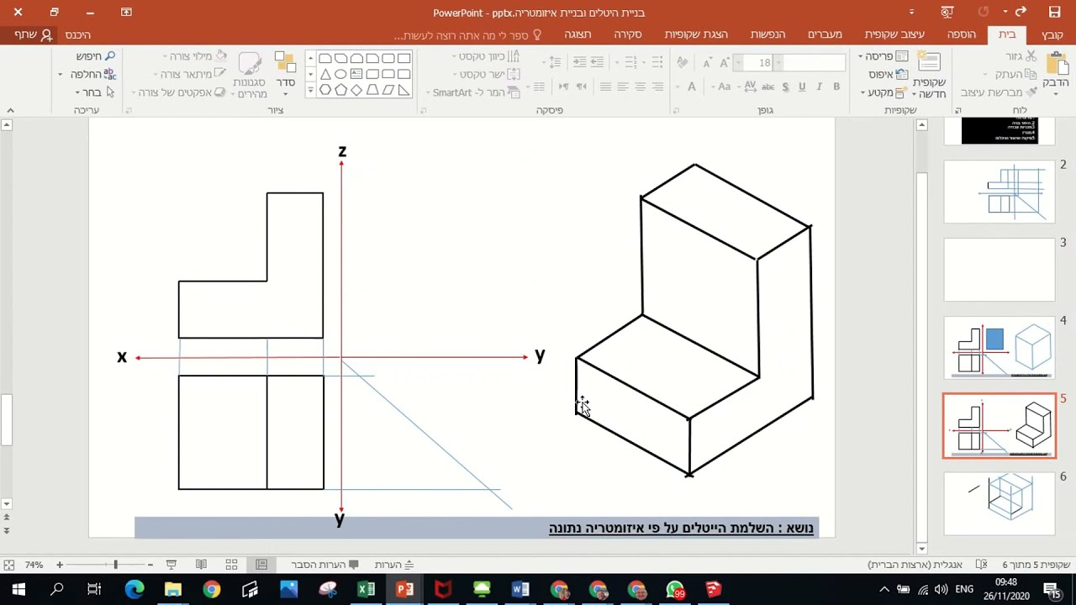This screenshot has height=605, width=1076.
Task: Toggle center text alignment
Action: click(x=640, y=87)
